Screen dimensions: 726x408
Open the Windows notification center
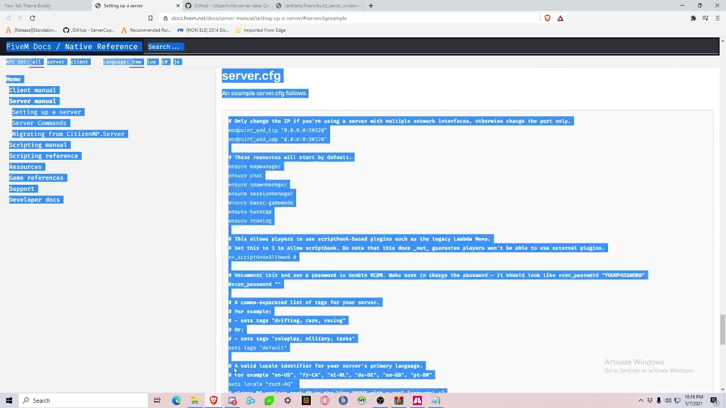pyautogui.click(x=714, y=401)
